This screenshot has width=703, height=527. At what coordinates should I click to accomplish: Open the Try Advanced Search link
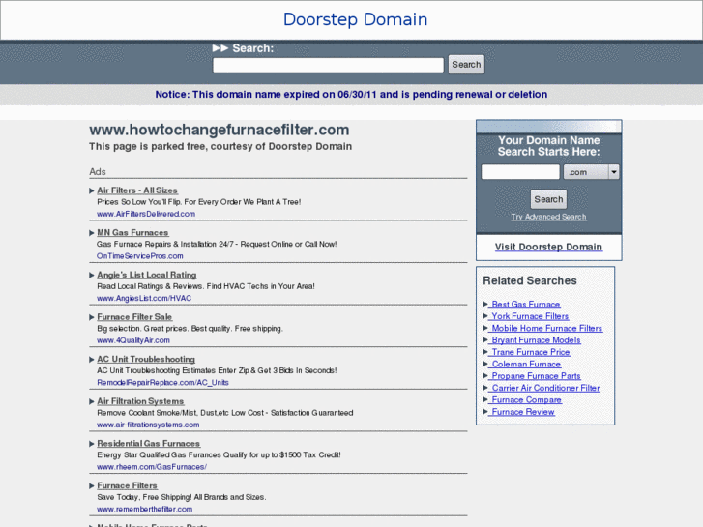coord(548,217)
